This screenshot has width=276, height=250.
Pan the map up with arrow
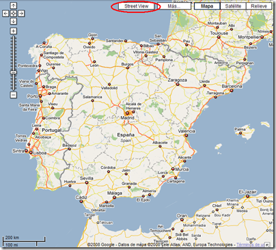pos(14,5)
